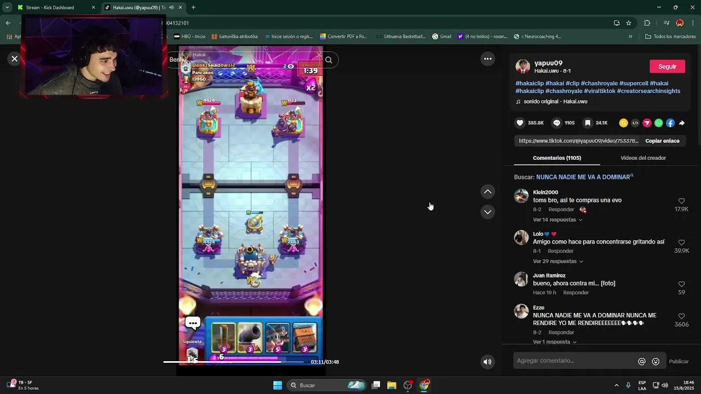Image resolution: width=701 pixels, height=394 pixels.
Task: Open the yapuu09 username link
Action: 548,63
